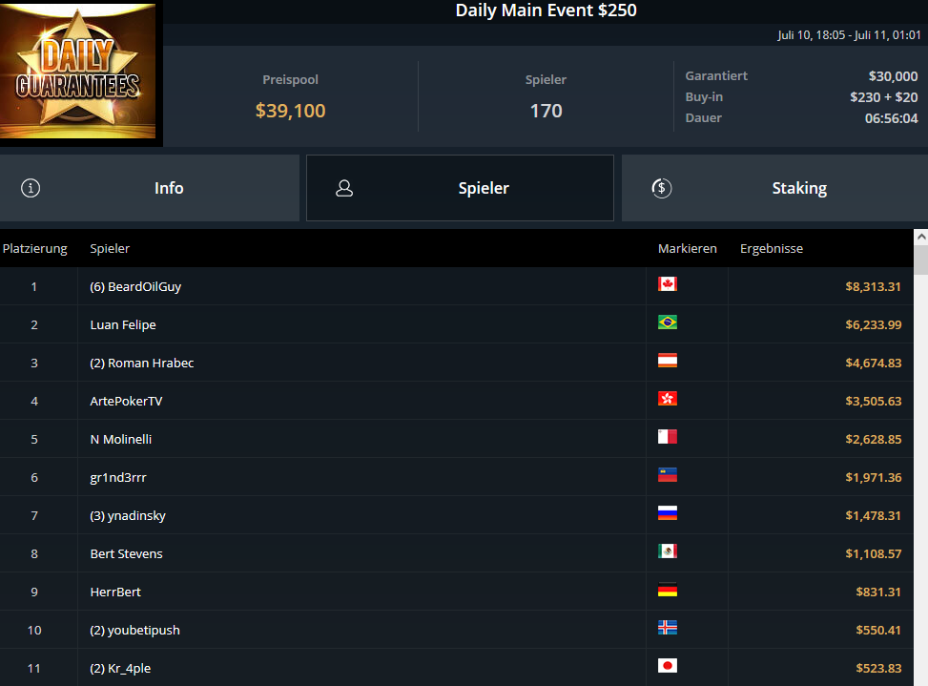Click the Markieren column header
Image resolution: width=928 pixels, height=686 pixels.
pos(687,249)
